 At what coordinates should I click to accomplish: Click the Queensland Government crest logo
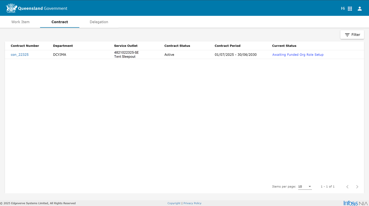coord(12,8)
